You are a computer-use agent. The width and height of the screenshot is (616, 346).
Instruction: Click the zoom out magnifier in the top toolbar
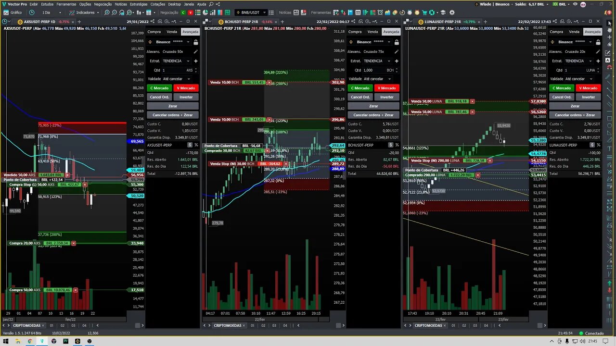(x=115, y=12)
